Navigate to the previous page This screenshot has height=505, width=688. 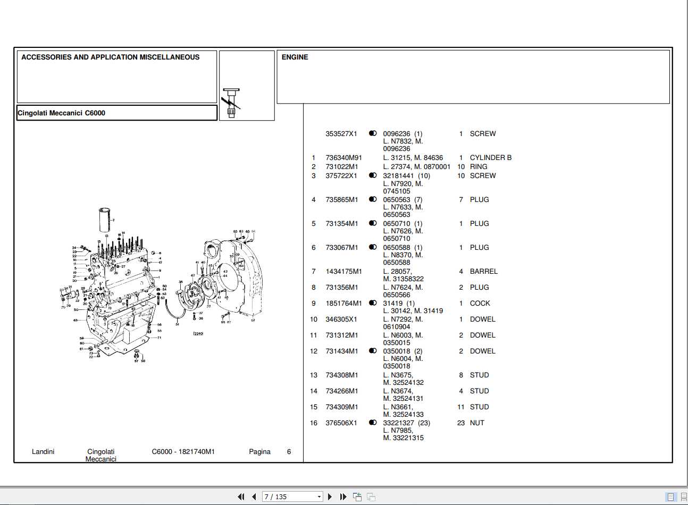pyautogui.click(x=253, y=496)
